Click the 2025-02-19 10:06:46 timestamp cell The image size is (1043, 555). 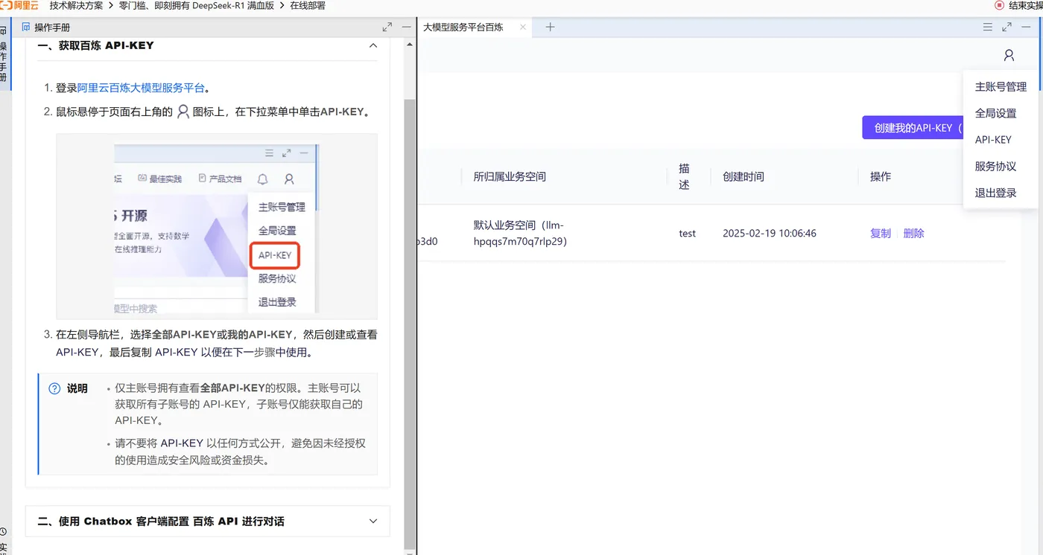pos(770,234)
